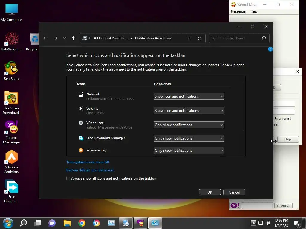Click All Control Panel Items breadcrumb
306x229 pixels.
coord(111,38)
